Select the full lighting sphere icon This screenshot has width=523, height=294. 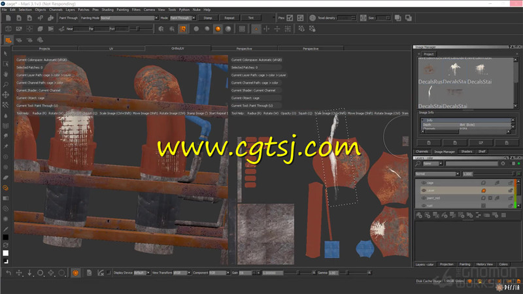[x=228, y=29]
